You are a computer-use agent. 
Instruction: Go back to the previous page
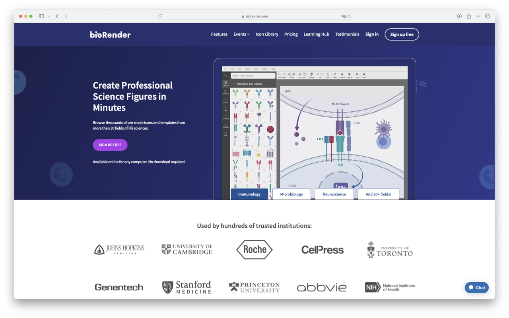coord(57,16)
